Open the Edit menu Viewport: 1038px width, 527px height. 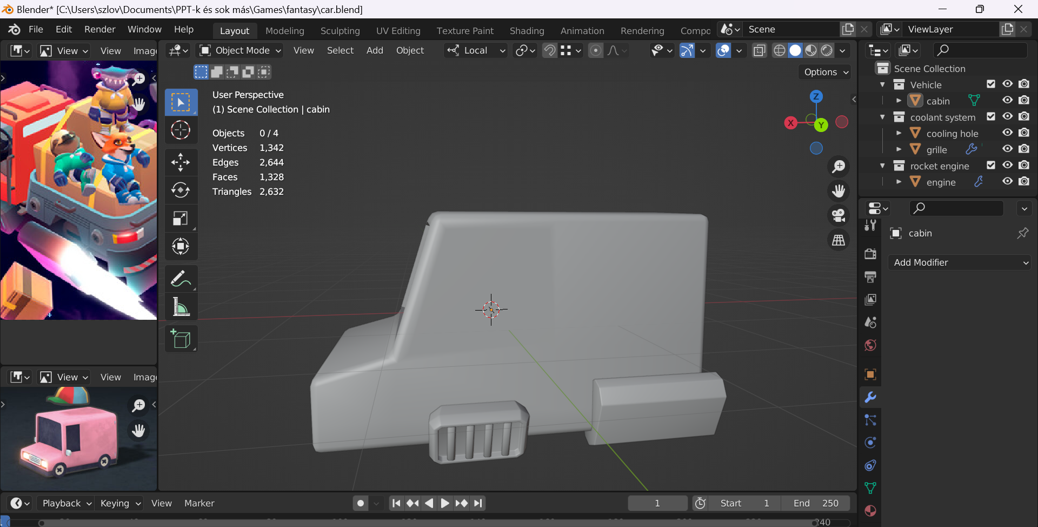63,29
